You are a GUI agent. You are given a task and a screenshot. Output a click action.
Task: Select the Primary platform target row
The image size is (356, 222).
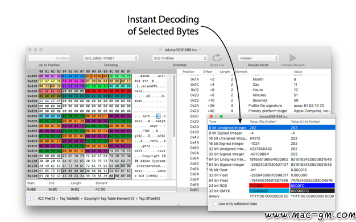pyautogui.click(x=254, y=111)
